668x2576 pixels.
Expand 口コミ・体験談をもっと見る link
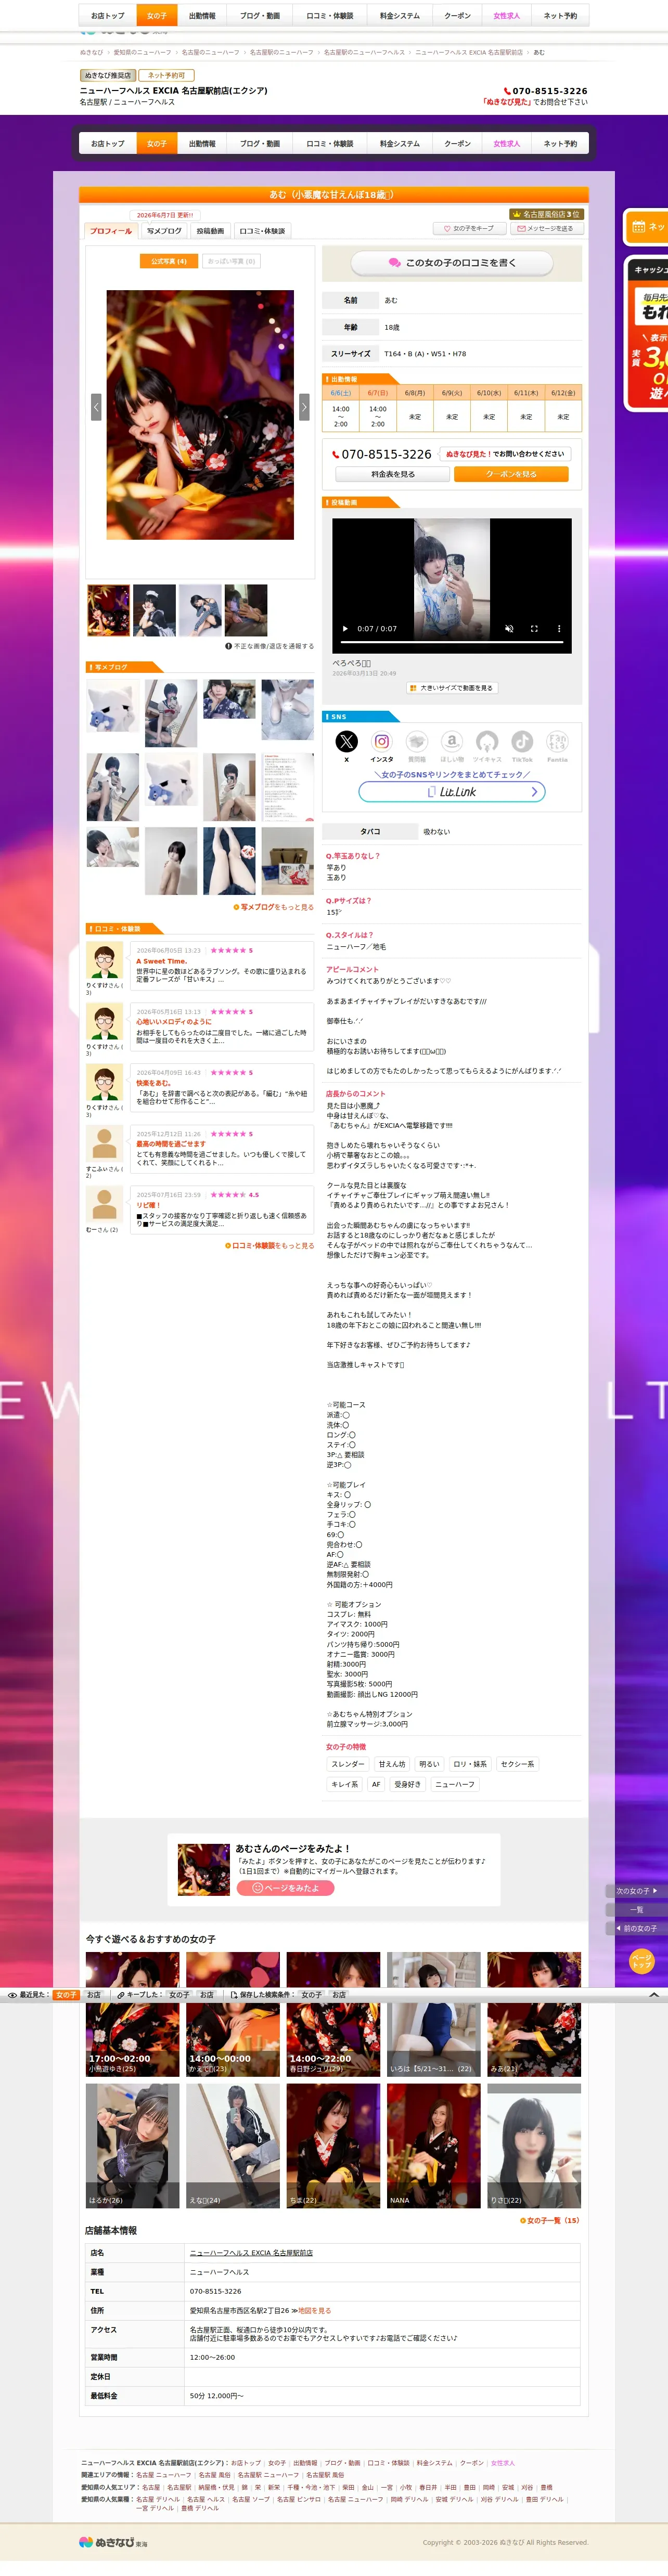[270, 1245]
